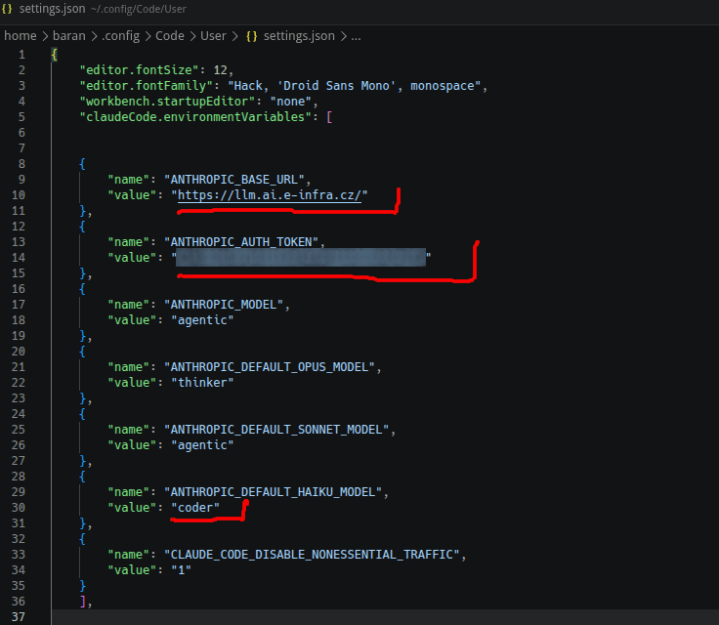719x625 pixels.
Task: Click the blurred auth token value
Action: [x=301, y=257]
